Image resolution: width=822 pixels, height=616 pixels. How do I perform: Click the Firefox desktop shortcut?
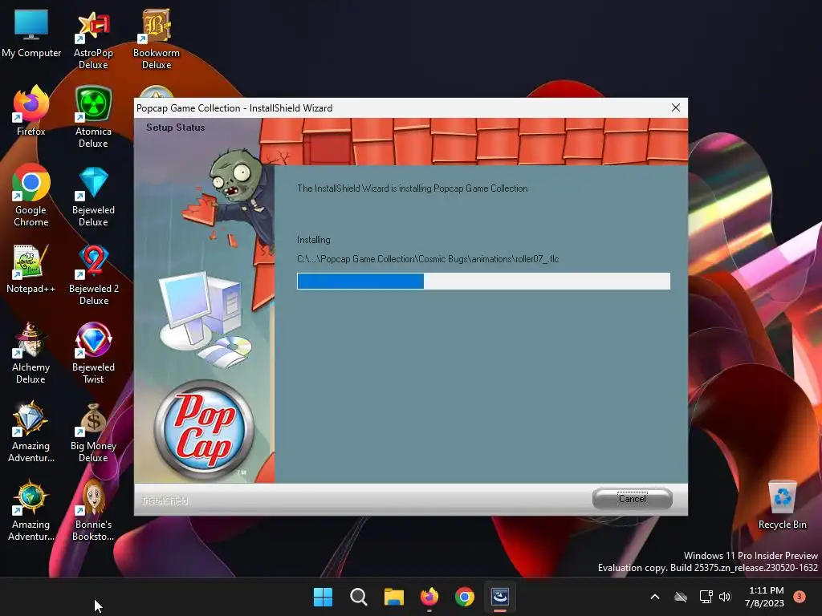pyautogui.click(x=31, y=111)
